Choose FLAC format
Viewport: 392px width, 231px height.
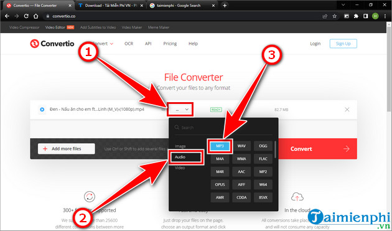(263, 159)
